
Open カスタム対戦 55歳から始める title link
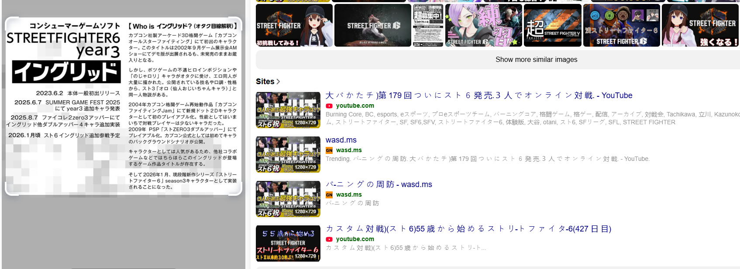pyautogui.click(x=468, y=229)
